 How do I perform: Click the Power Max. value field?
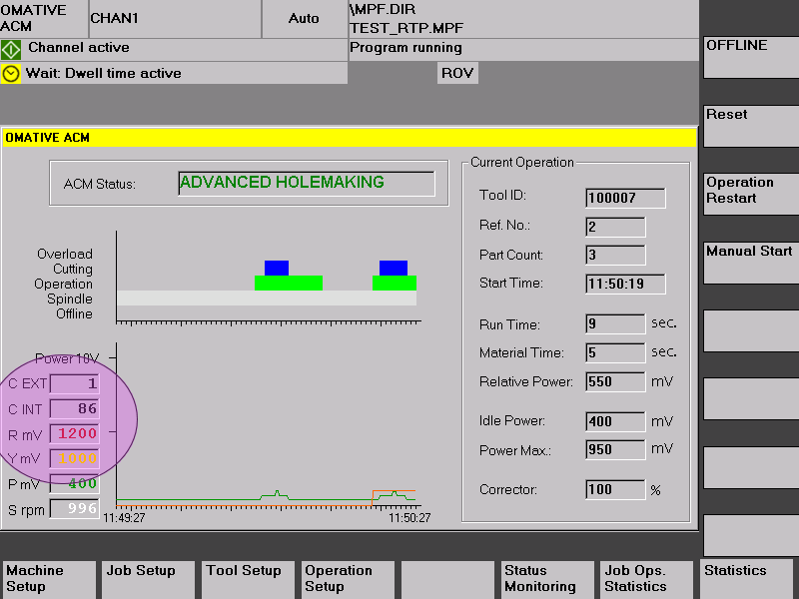click(615, 450)
